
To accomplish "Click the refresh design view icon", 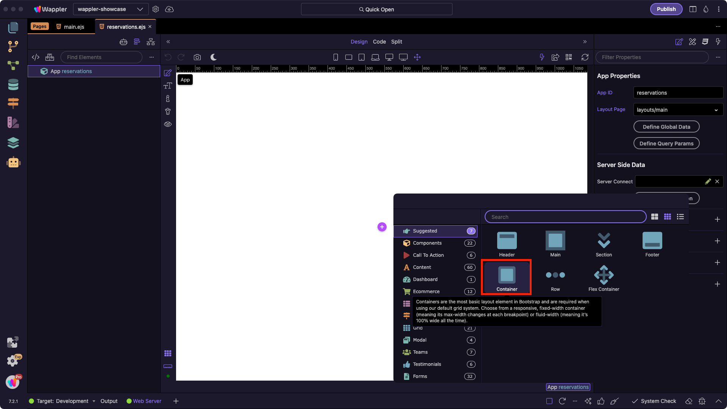I will click(x=585, y=57).
